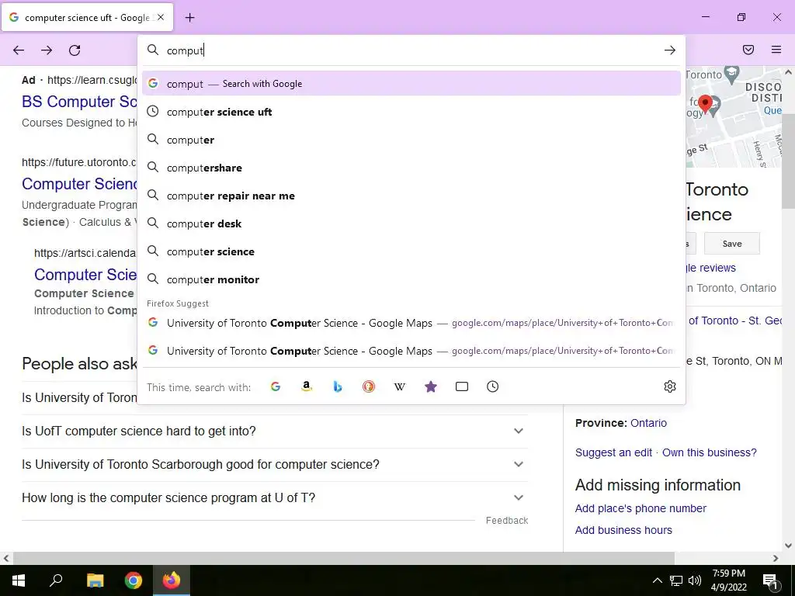
Task: Click 'Suggest an edit' link
Action: [613, 452]
